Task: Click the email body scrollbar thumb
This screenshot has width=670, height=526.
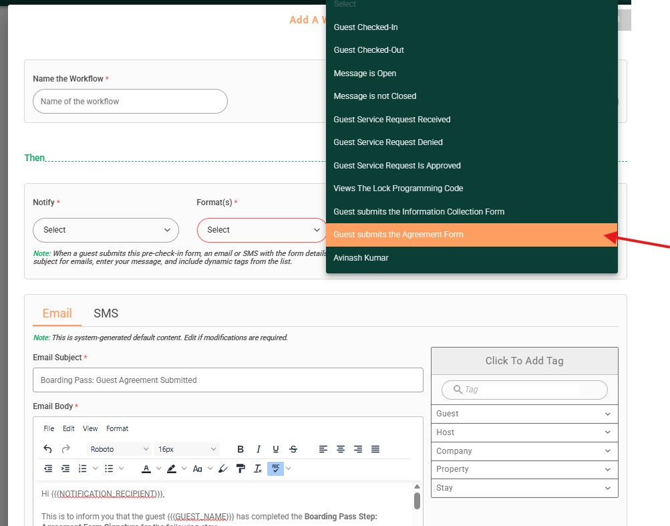Action: (417, 501)
